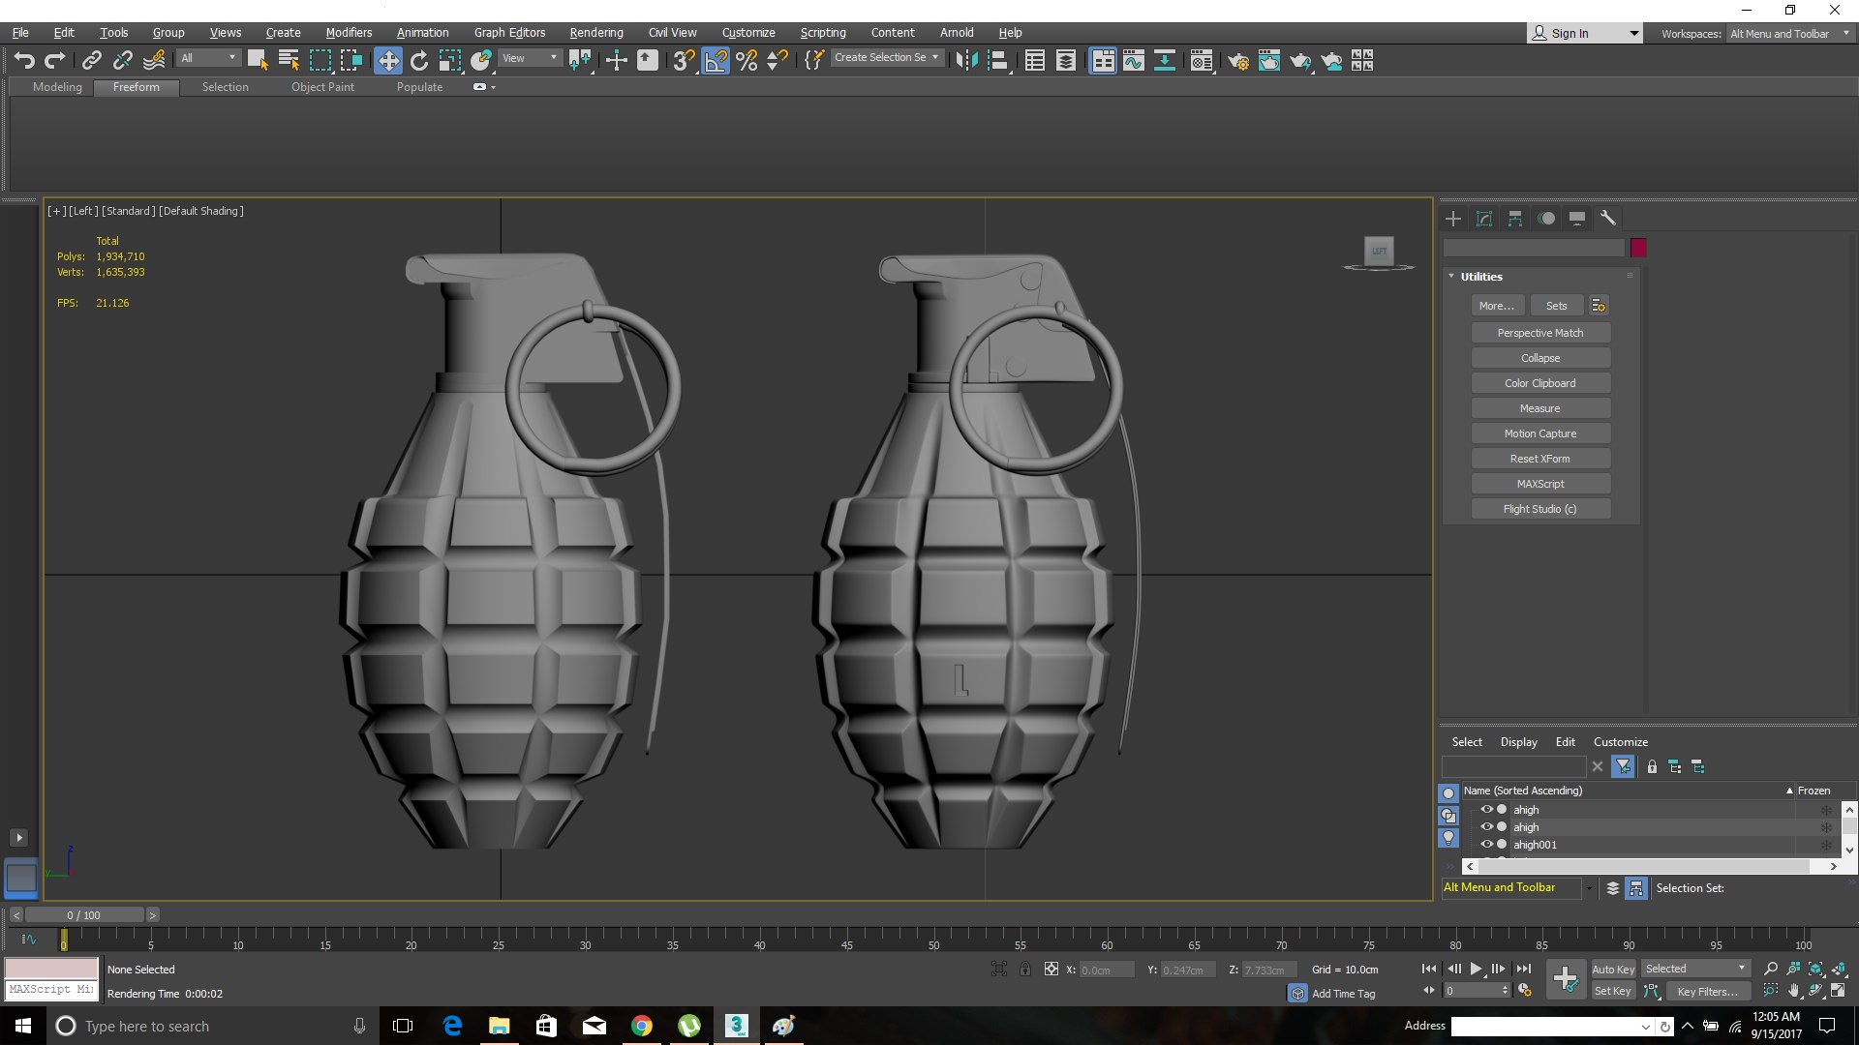The width and height of the screenshot is (1859, 1045).
Task: Click the Select and Uniform Scale icon
Action: [449, 60]
